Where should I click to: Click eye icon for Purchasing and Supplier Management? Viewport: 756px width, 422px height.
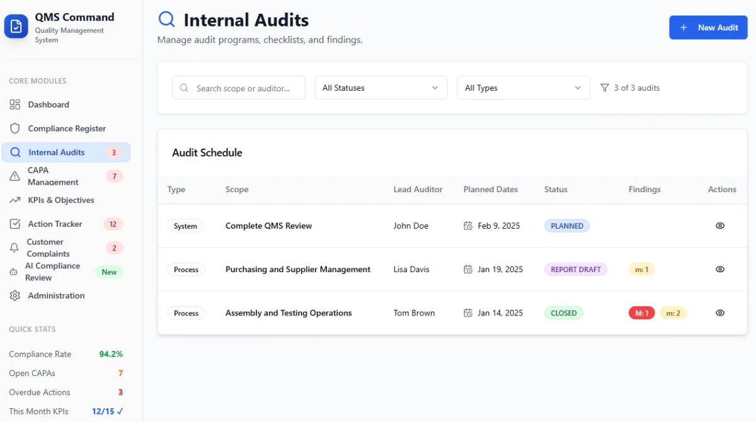pos(720,269)
